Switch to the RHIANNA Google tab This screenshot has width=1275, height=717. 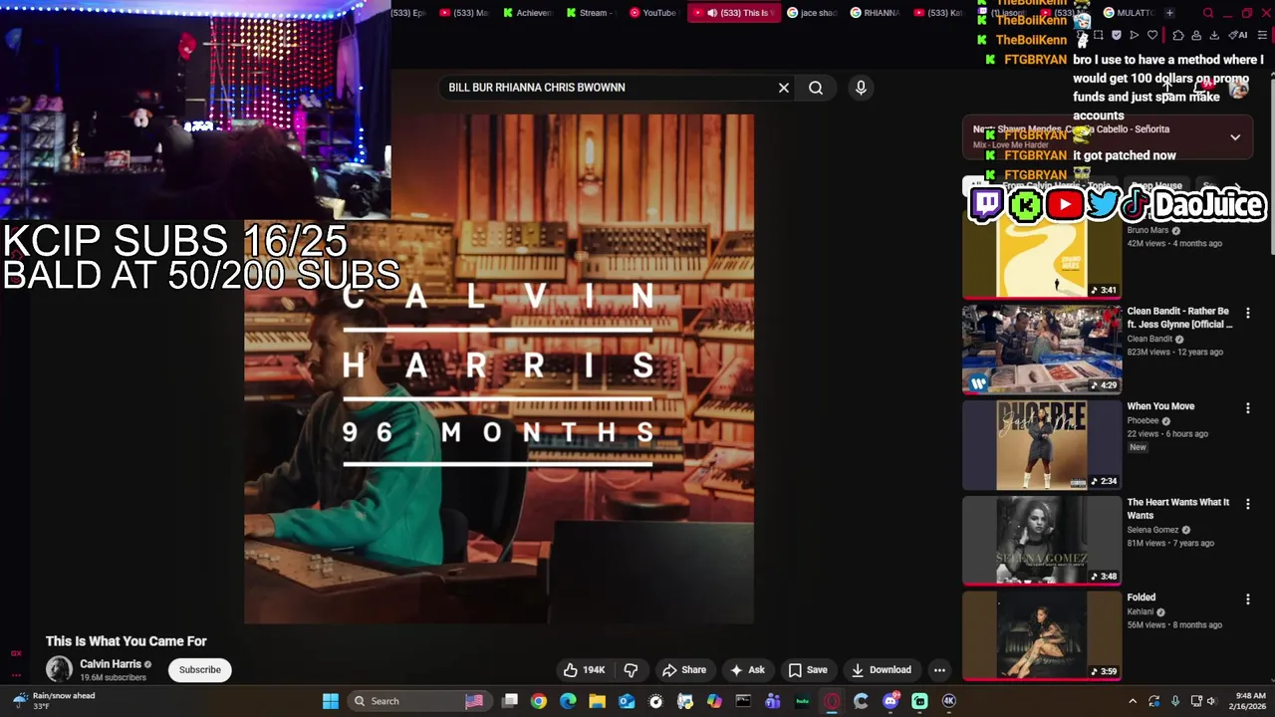(875, 13)
